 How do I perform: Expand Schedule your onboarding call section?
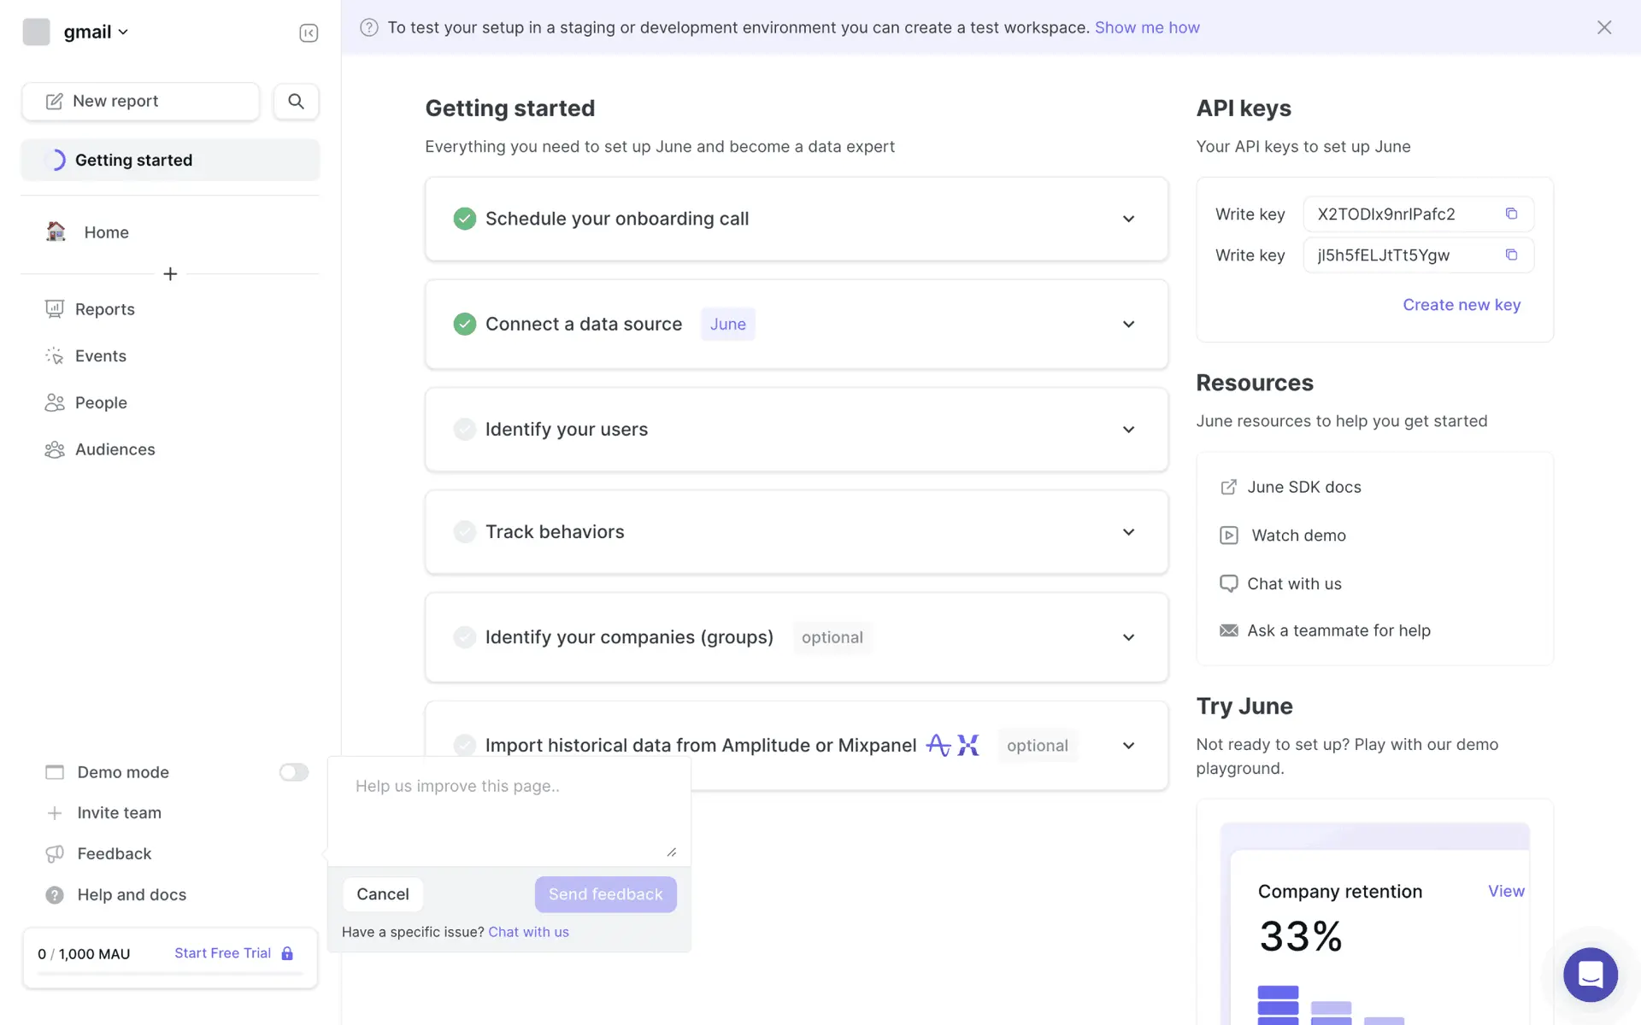(1128, 220)
